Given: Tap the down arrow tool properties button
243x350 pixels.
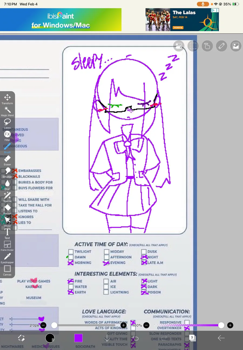Looking at the screenshot, I should (107, 338).
